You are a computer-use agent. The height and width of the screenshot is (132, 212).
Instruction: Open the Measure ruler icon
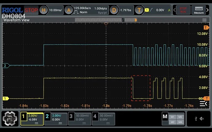(198, 10)
